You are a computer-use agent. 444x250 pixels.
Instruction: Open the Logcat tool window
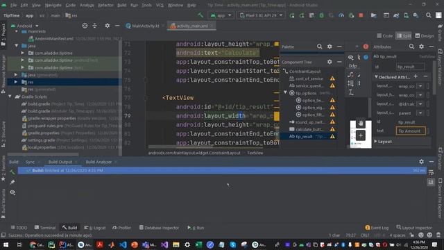click(x=95, y=228)
